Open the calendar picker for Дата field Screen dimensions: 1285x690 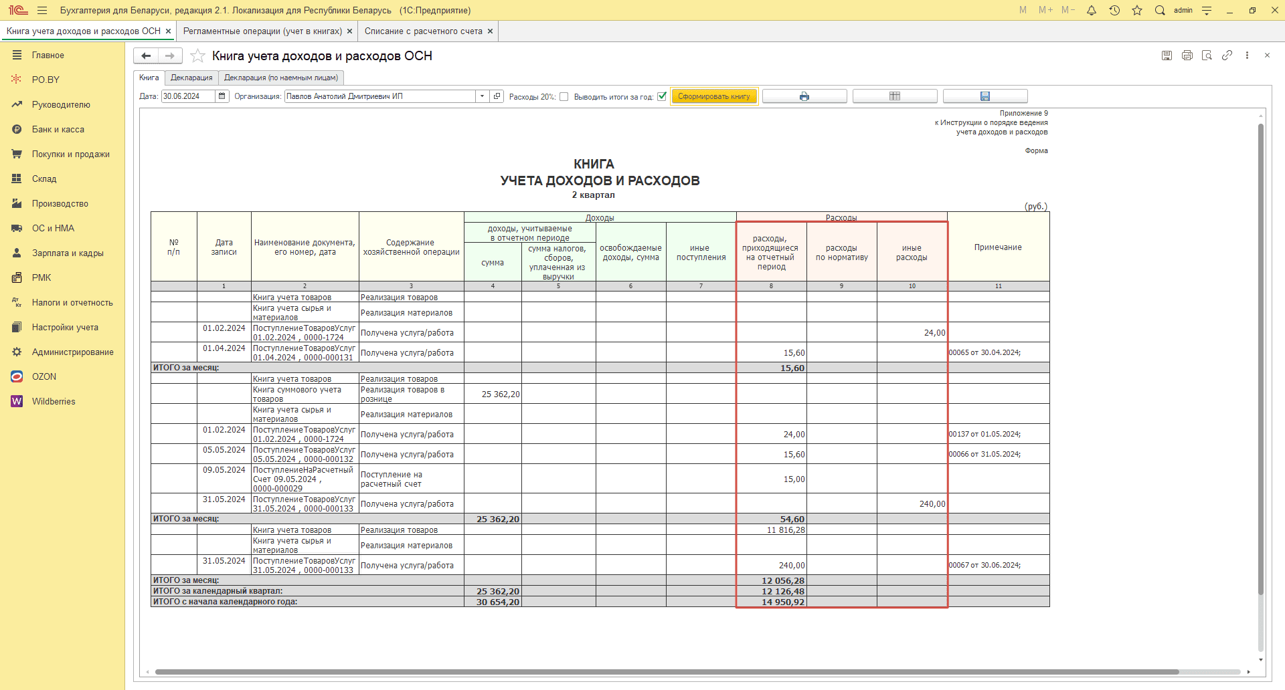point(222,96)
